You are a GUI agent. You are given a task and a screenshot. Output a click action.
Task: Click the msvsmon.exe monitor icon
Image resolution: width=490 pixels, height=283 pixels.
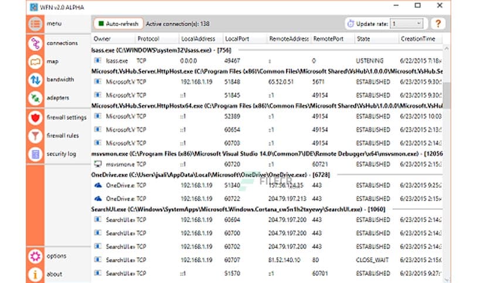coord(98,164)
